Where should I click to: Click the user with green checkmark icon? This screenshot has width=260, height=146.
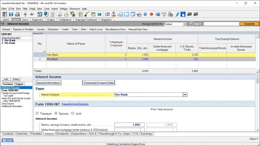(x=170, y=15)
